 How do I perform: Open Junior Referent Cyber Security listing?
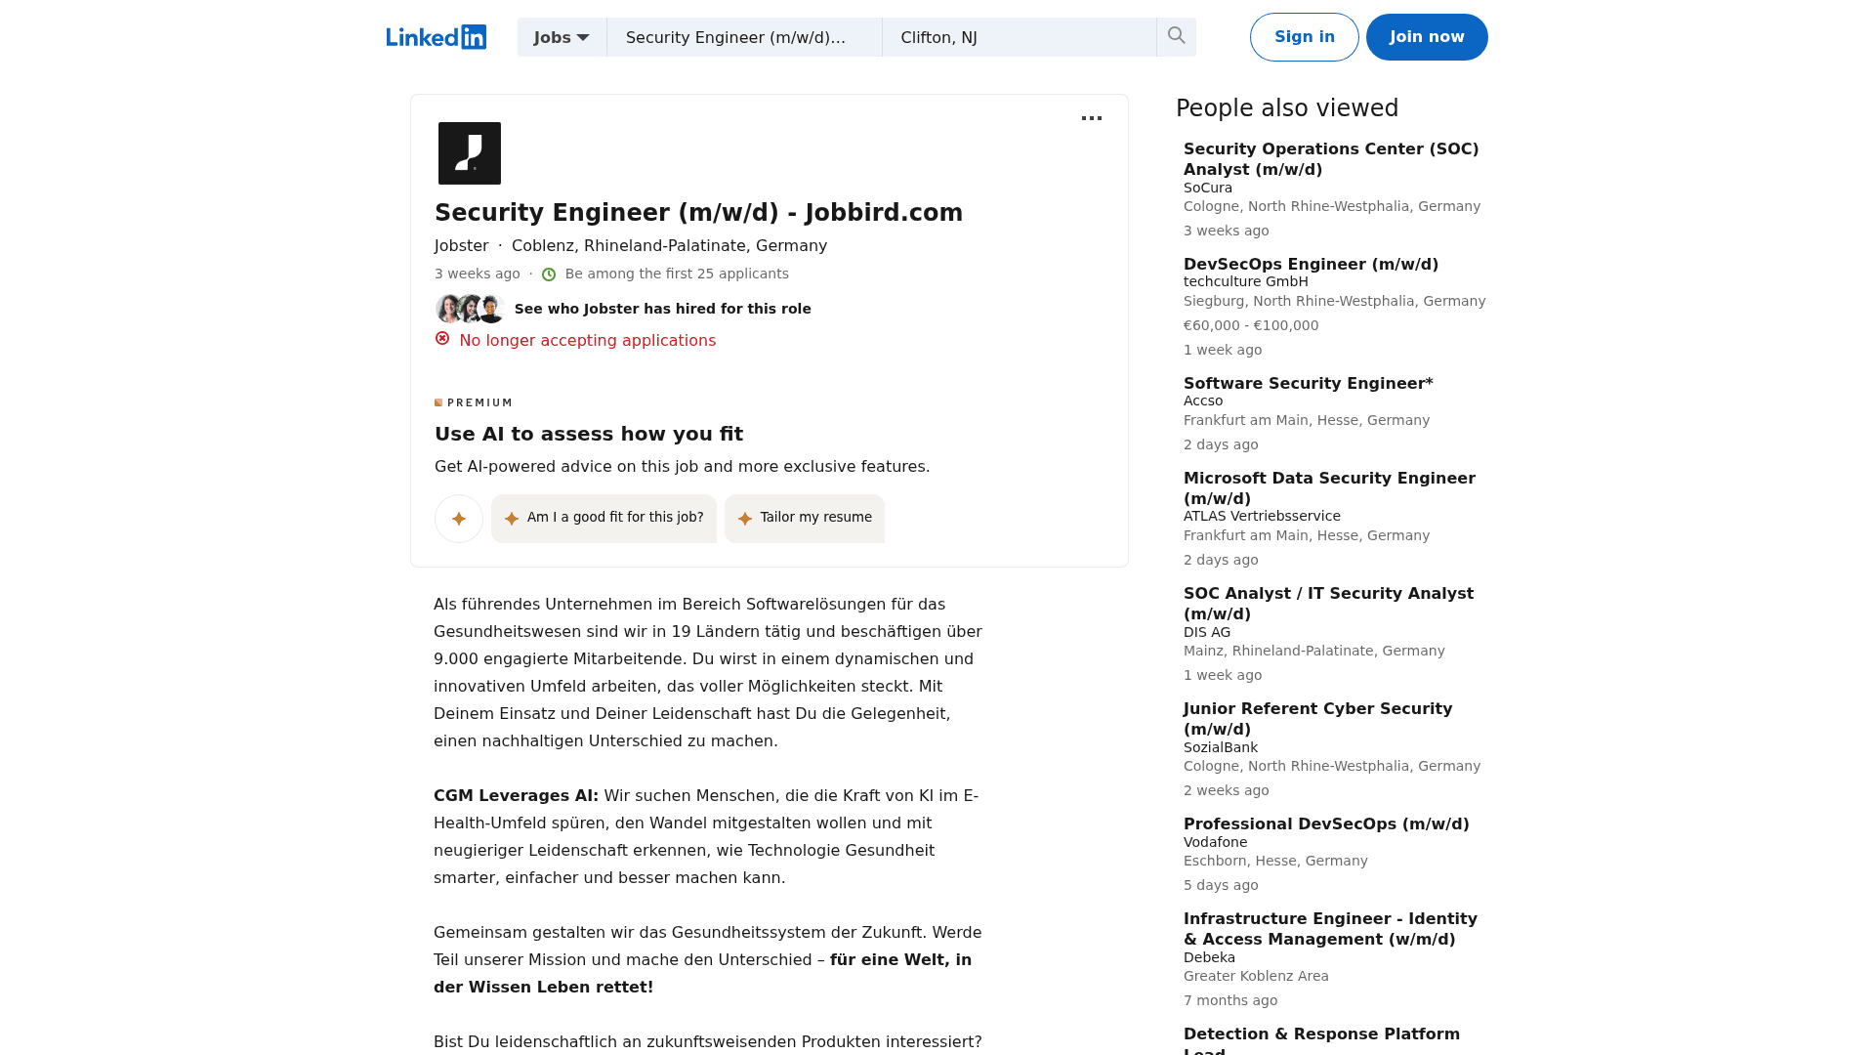pyautogui.click(x=1317, y=719)
